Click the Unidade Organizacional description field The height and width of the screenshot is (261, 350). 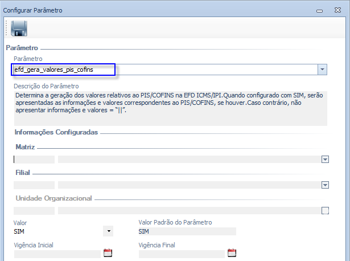coord(188,211)
